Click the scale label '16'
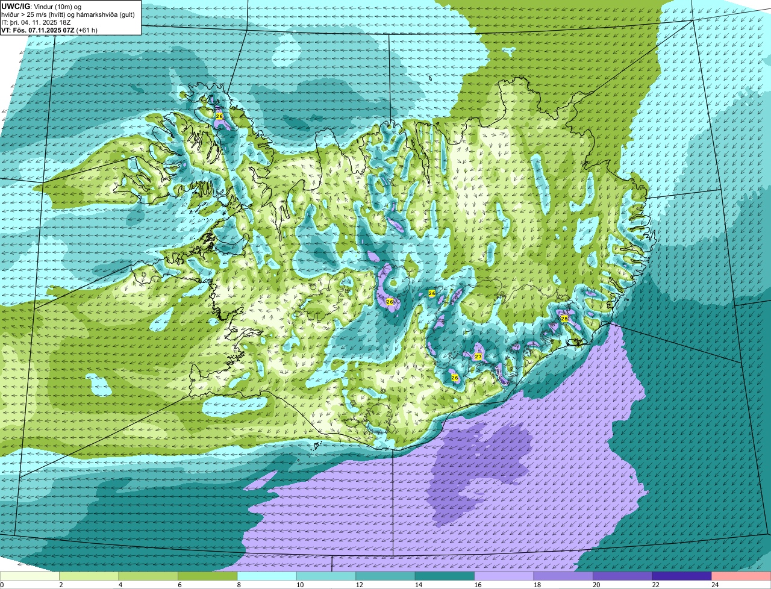771x589 pixels. [x=478, y=585]
